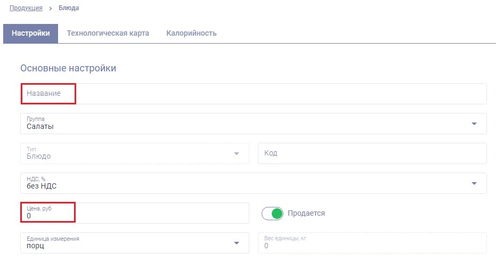
Task: Open the Калорийность tab
Action: pyautogui.click(x=191, y=33)
